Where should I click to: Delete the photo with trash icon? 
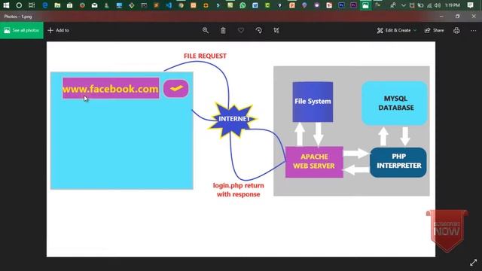click(223, 30)
